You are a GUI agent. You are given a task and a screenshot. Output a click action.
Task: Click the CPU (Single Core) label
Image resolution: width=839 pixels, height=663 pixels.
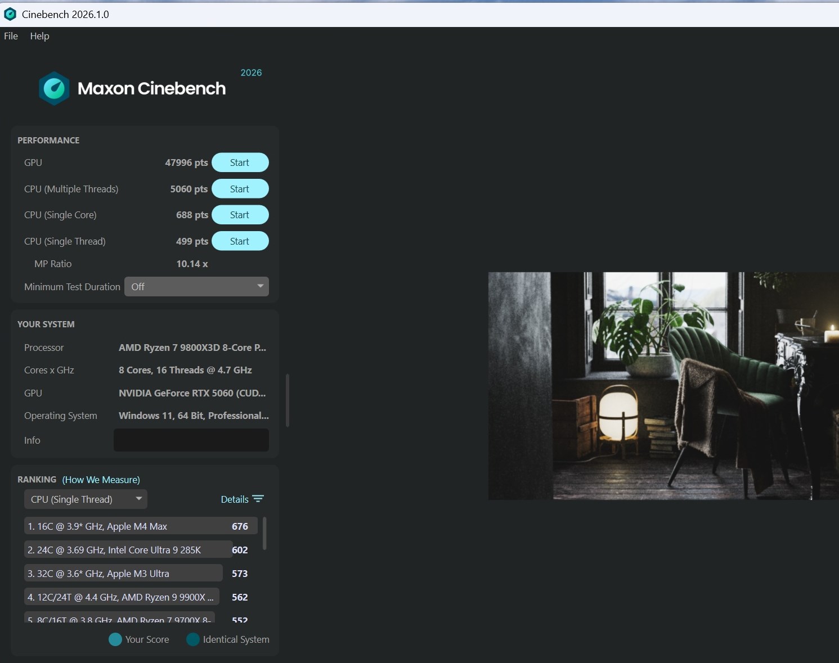coord(60,215)
